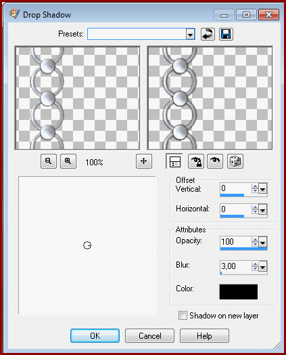Click the Horizontal offset value field
The image size is (286, 355).
click(235, 209)
